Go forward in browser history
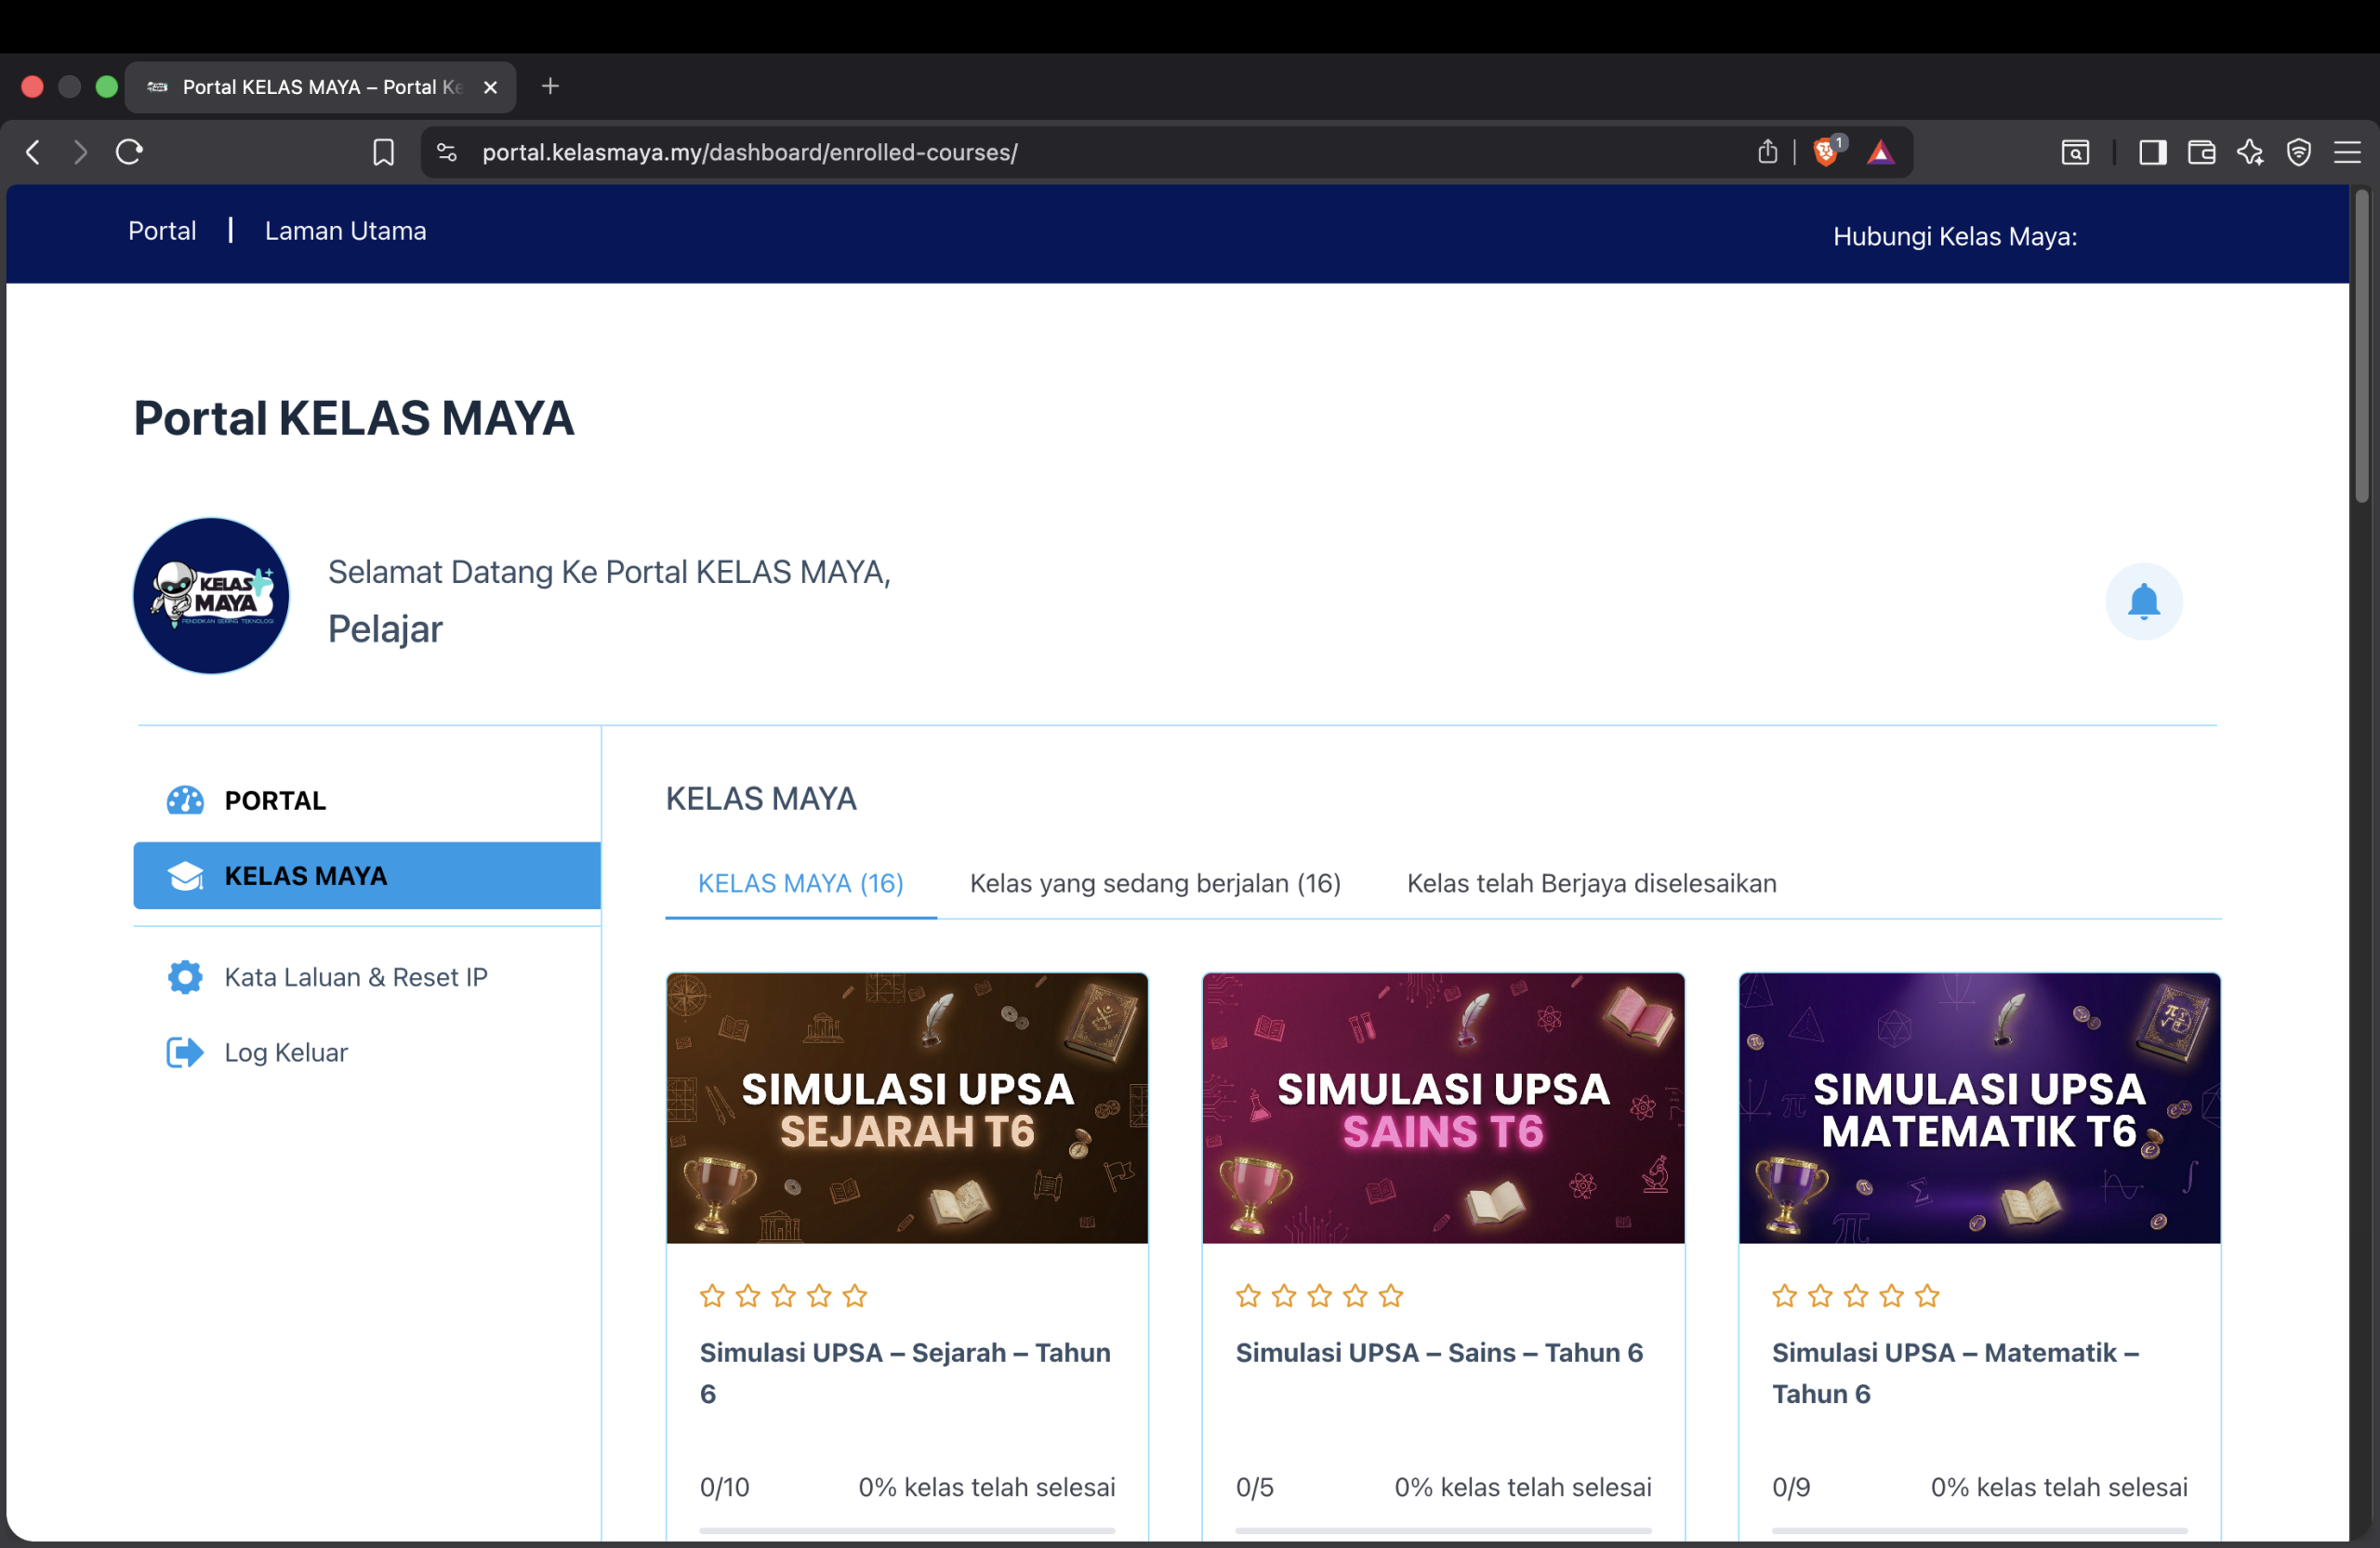This screenshot has width=2380, height=1548. pos(80,152)
